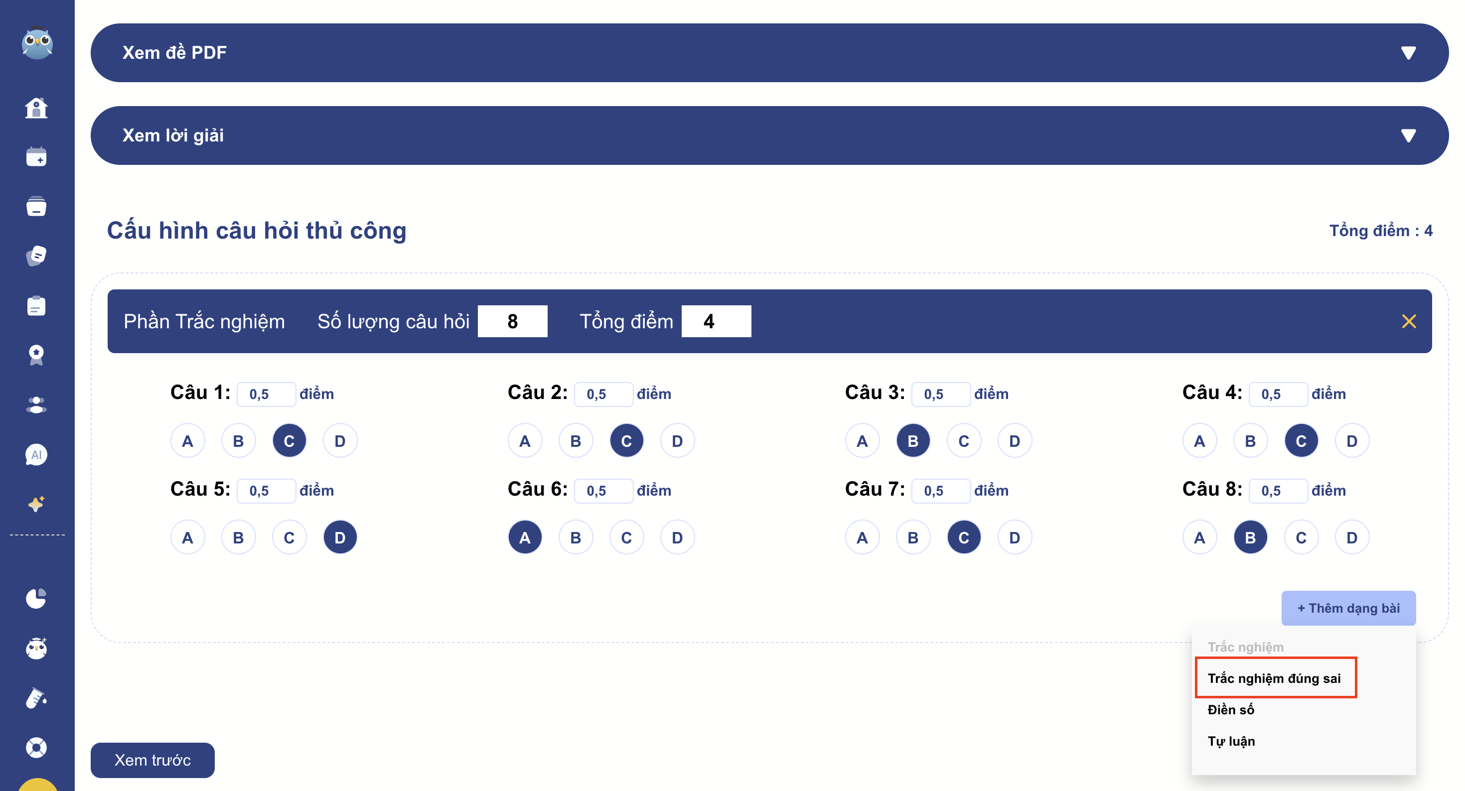Image resolution: width=1465 pixels, height=791 pixels.
Task: Remove the Phần Trắc nghiệm section
Action: coord(1409,321)
